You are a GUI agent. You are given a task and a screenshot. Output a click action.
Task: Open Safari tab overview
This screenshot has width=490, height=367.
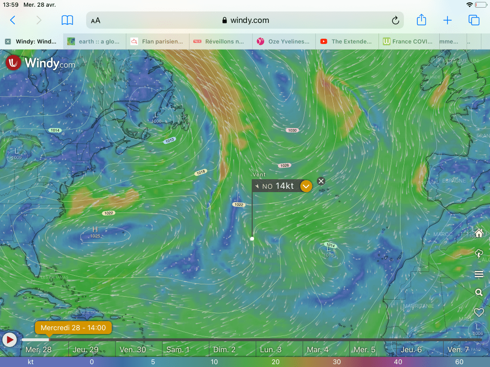(474, 20)
